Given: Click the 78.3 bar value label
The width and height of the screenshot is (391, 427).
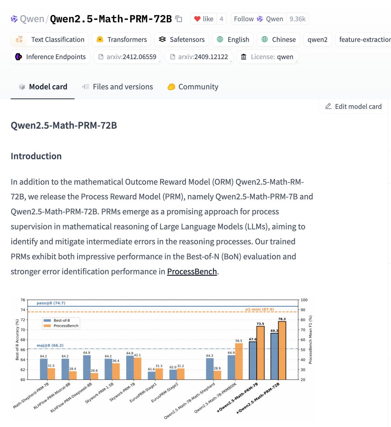Looking at the screenshot, I should coord(282,319).
